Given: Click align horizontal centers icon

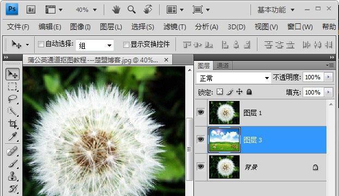Looking at the screenshot, I should click(236, 45).
